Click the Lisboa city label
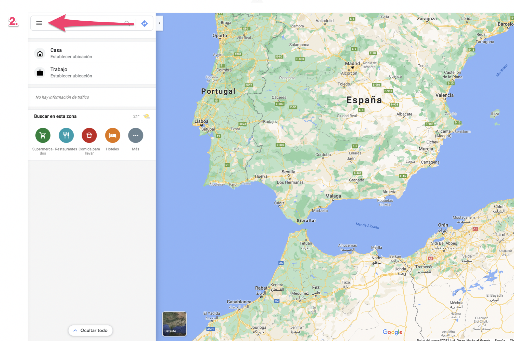The height and width of the screenshot is (341, 514). [201, 121]
